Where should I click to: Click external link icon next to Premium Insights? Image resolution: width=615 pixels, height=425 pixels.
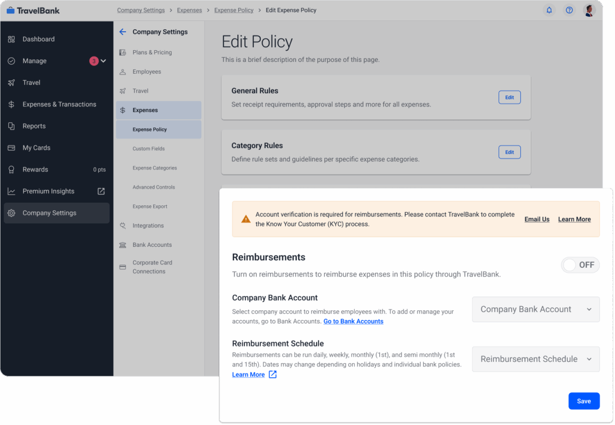101,191
